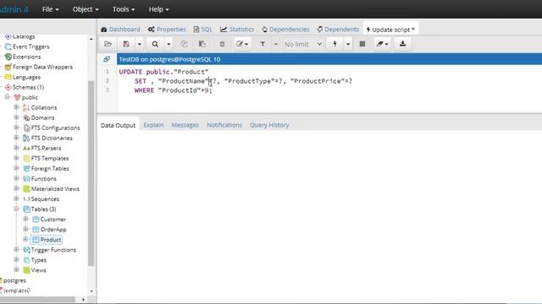Open the Messages tab
Screen dimensions: 542x304
185,125
